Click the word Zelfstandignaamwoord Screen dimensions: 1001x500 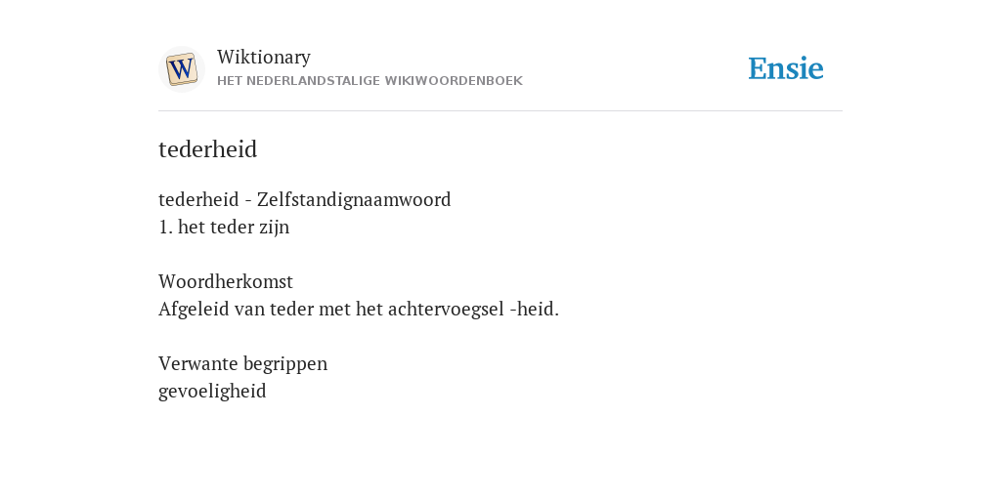pyautogui.click(x=354, y=199)
